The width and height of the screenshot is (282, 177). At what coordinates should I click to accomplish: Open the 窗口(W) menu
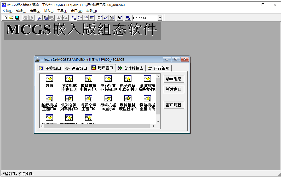[x=77, y=11]
